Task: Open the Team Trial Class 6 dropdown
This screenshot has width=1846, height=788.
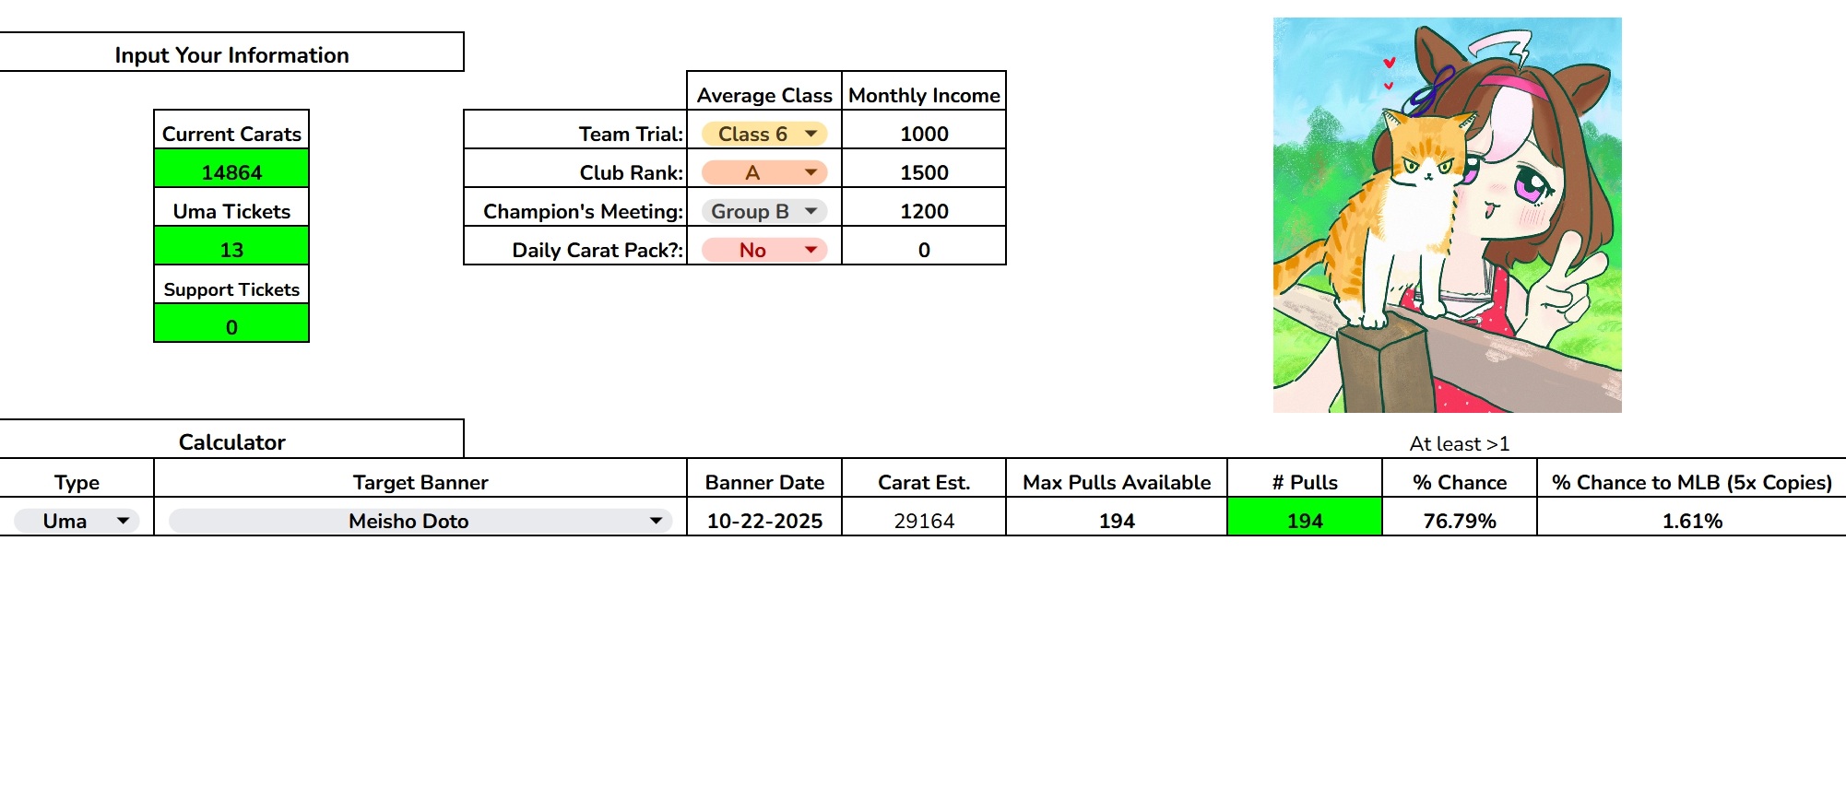Action: coord(764,134)
